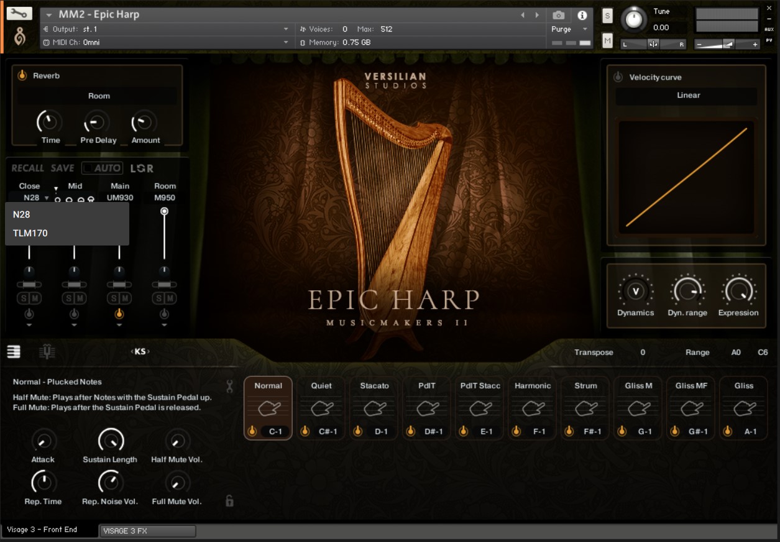Open the Close mic N28 dropdown arrow
Image resolution: width=780 pixels, height=542 pixels.
pyautogui.click(x=47, y=198)
